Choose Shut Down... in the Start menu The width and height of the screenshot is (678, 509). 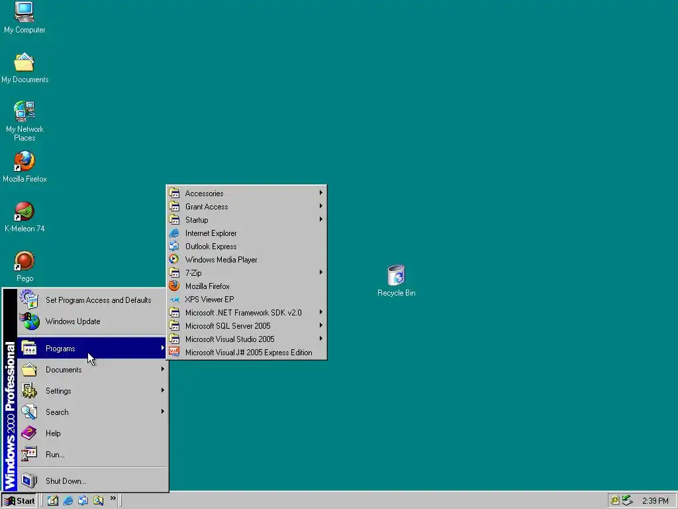[92, 481]
